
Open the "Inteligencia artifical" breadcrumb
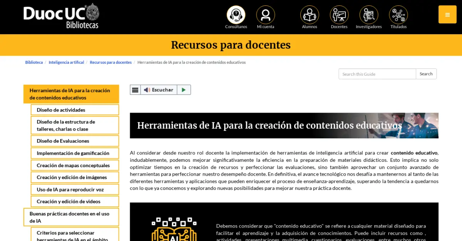pos(66,62)
